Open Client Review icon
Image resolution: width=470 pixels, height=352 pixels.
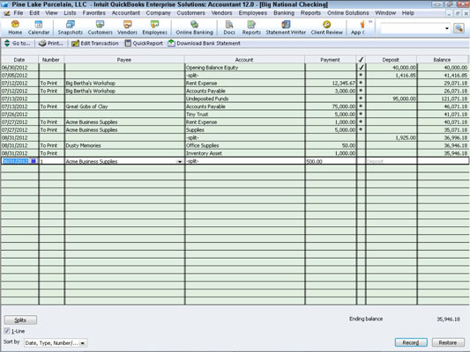coord(327,27)
